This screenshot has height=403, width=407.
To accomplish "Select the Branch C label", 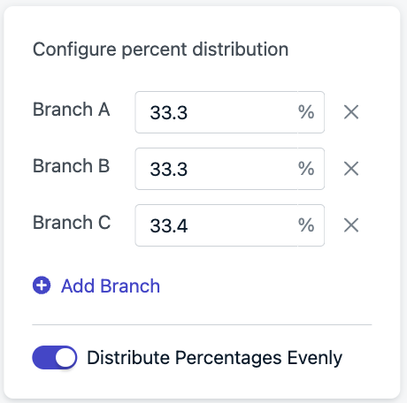I will pyautogui.click(x=72, y=223).
